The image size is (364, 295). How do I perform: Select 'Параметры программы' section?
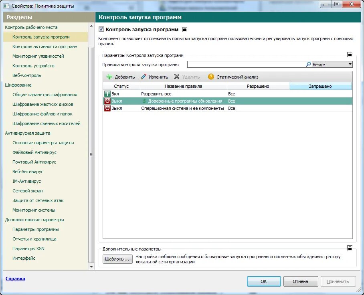(x=36, y=229)
